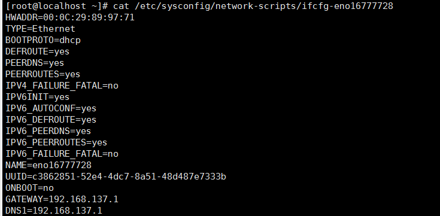Click the NAME=eno16777728 line
Image resolution: width=440 pixels, height=216 pixels.
tap(48, 165)
